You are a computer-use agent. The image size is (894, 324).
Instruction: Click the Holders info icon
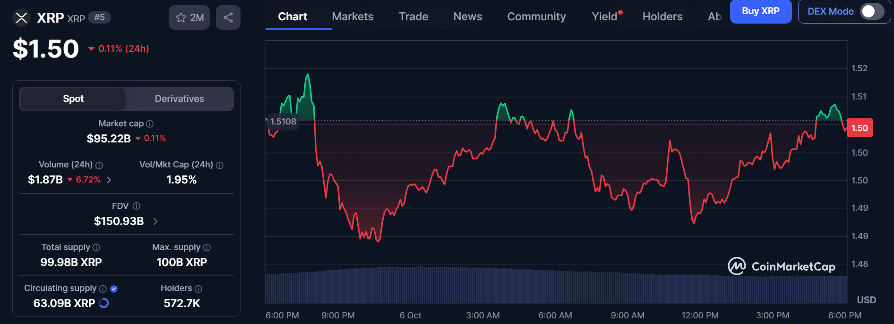pos(198,289)
